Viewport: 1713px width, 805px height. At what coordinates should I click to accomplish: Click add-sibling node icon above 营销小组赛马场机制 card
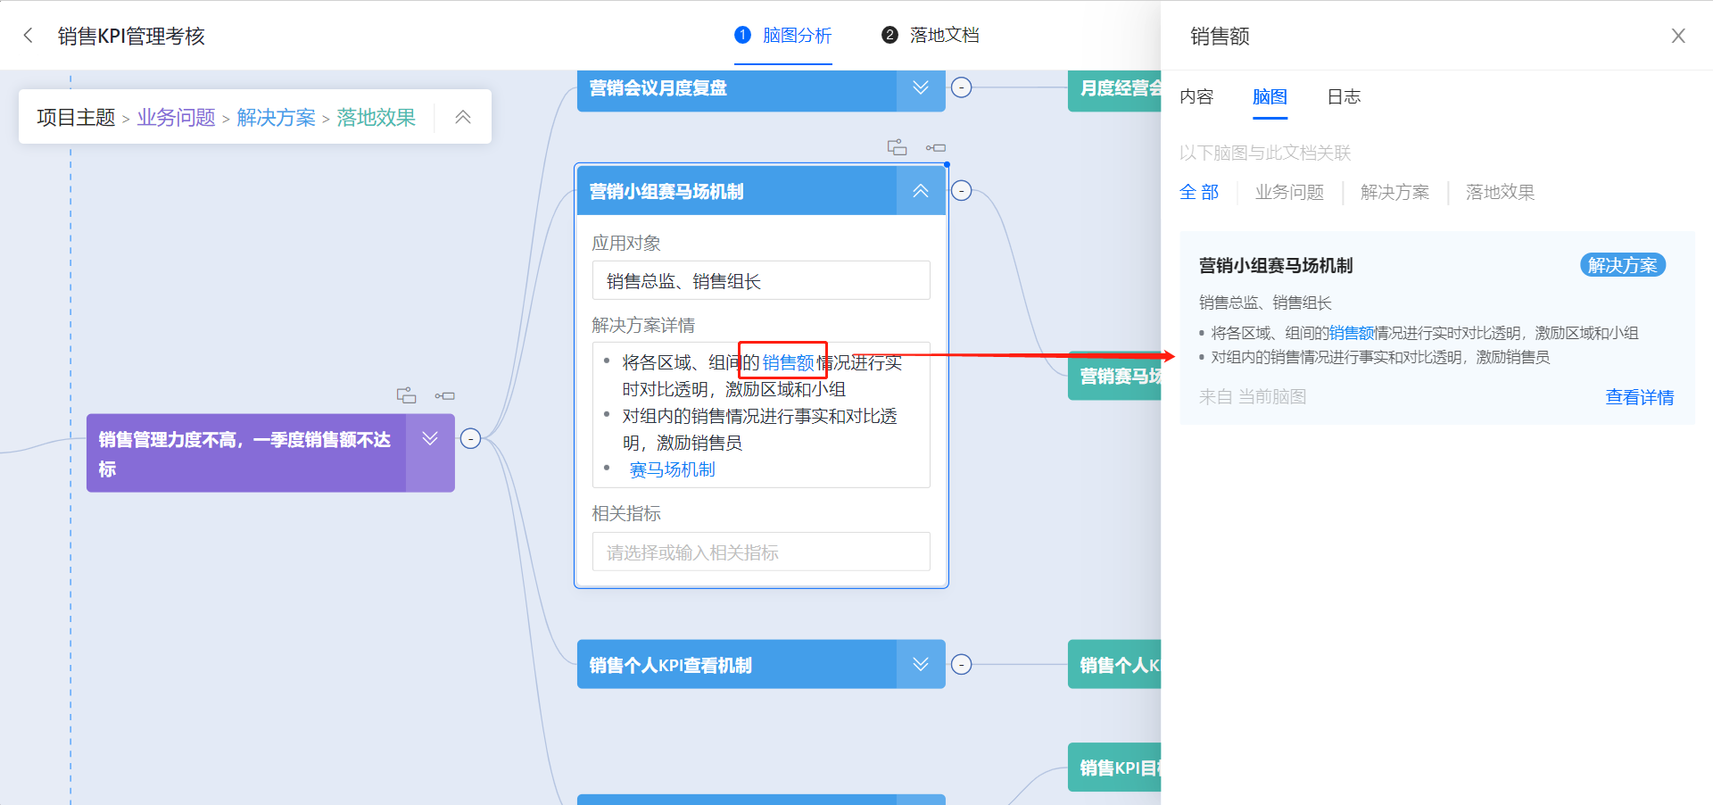tap(936, 147)
